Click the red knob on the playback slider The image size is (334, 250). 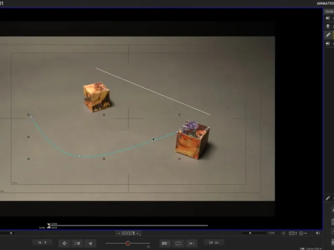(128, 243)
